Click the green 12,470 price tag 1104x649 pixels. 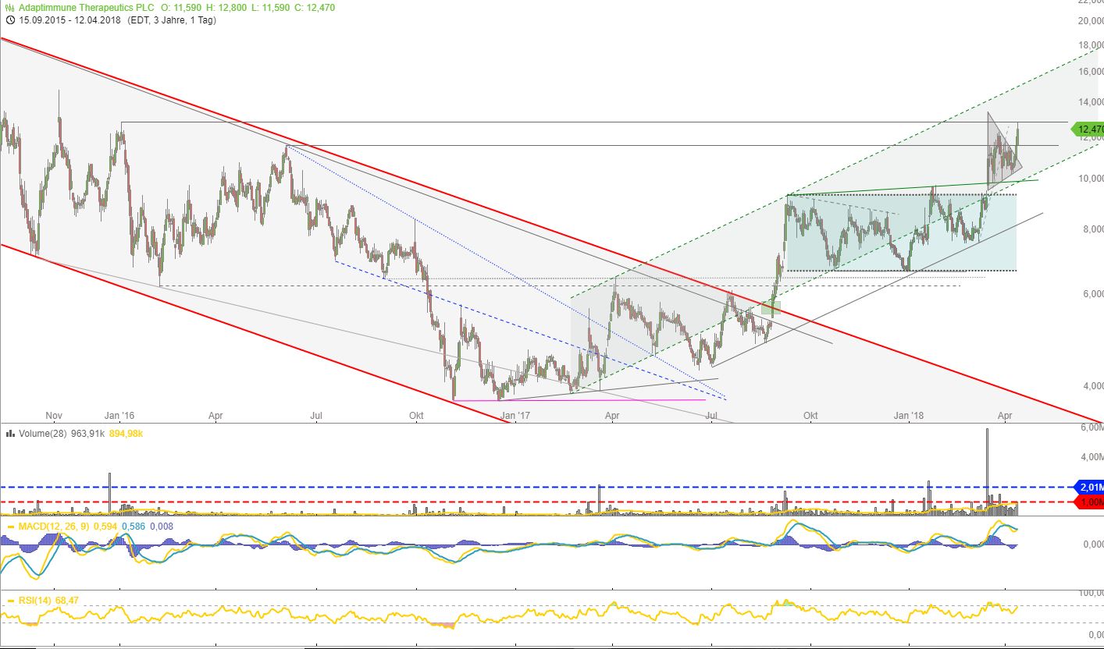click(x=1088, y=129)
